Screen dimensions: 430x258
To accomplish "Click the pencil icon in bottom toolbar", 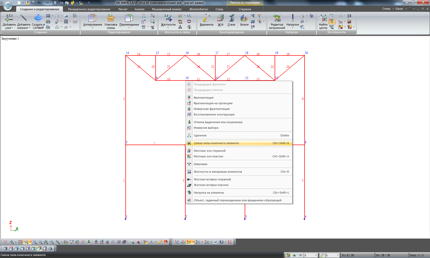I will click(160, 242).
